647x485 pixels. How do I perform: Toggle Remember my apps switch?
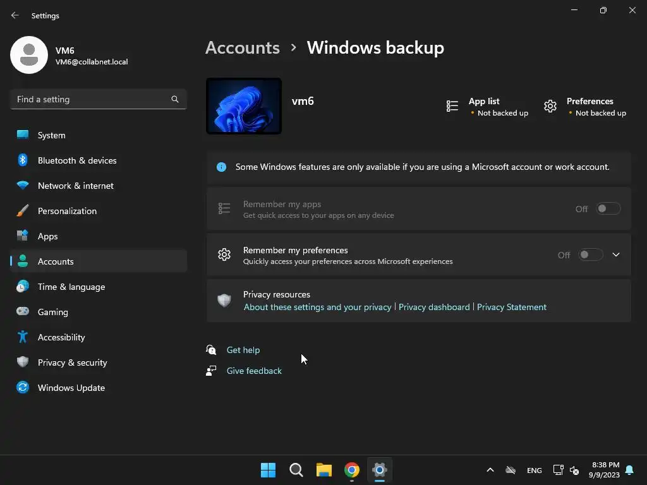(x=608, y=208)
